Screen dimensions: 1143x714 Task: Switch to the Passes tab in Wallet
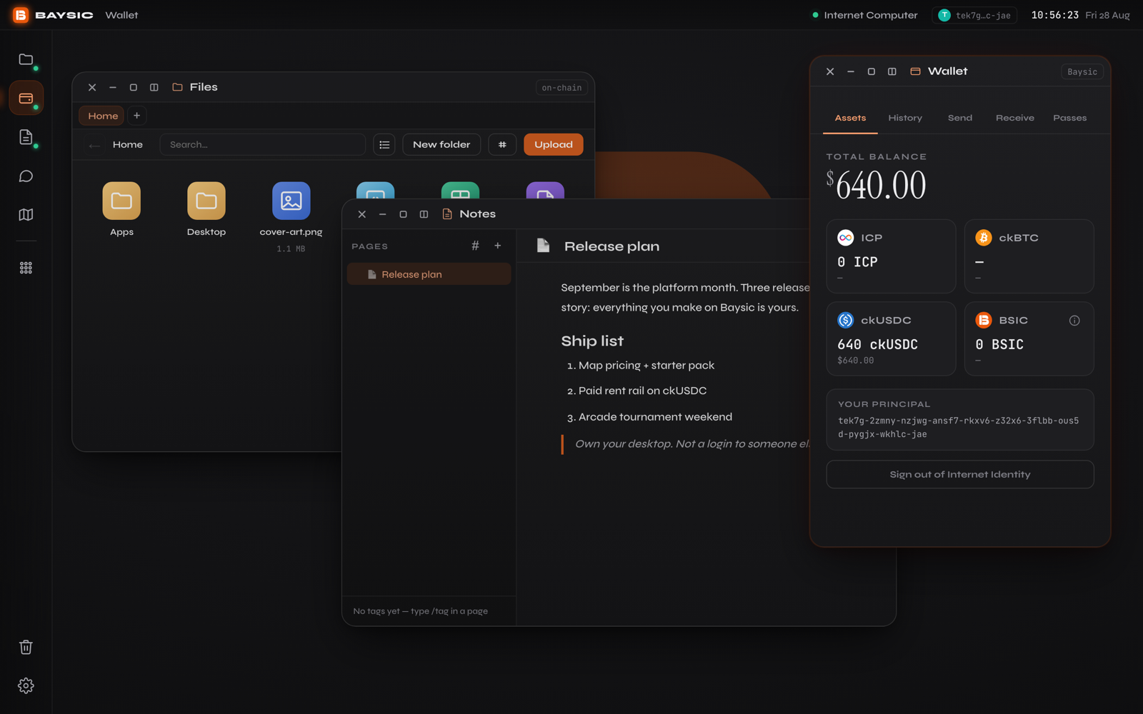click(1069, 118)
